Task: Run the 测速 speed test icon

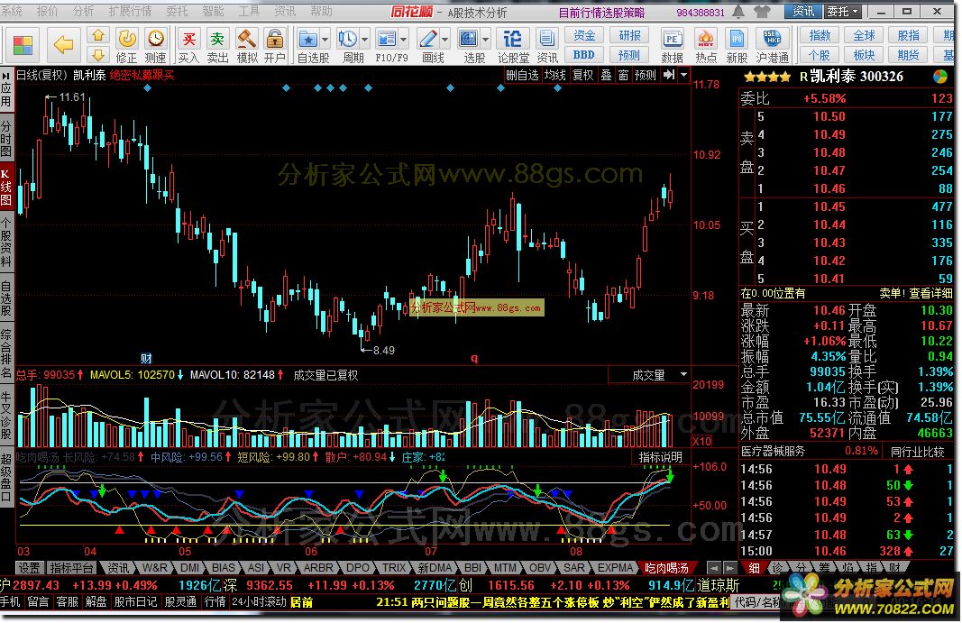Action: coord(156,46)
